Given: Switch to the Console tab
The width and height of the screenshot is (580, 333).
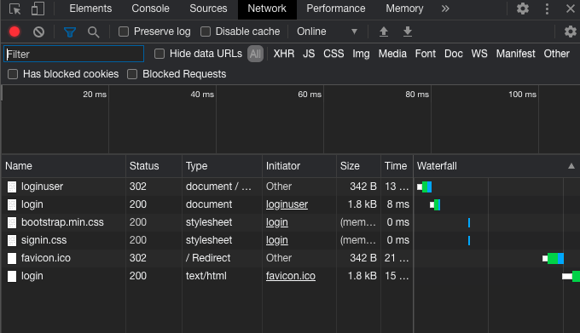Looking at the screenshot, I should (x=151, y=9).
